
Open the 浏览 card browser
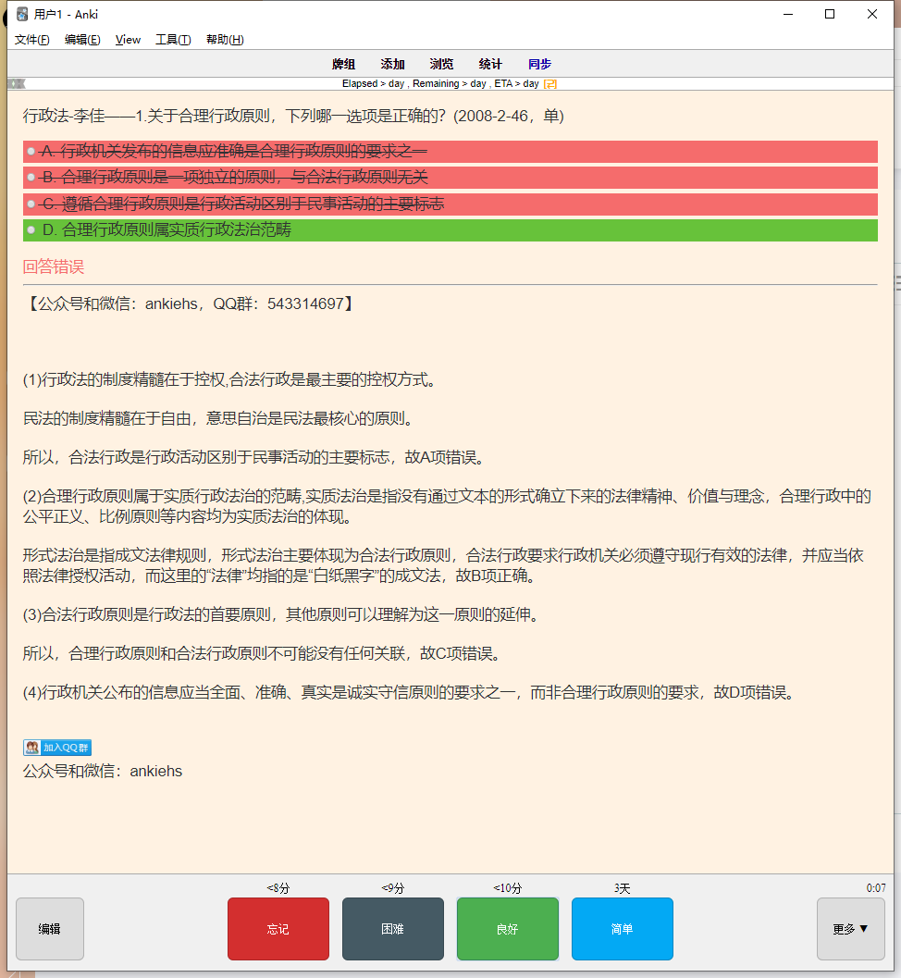click(x=441, y=64)
